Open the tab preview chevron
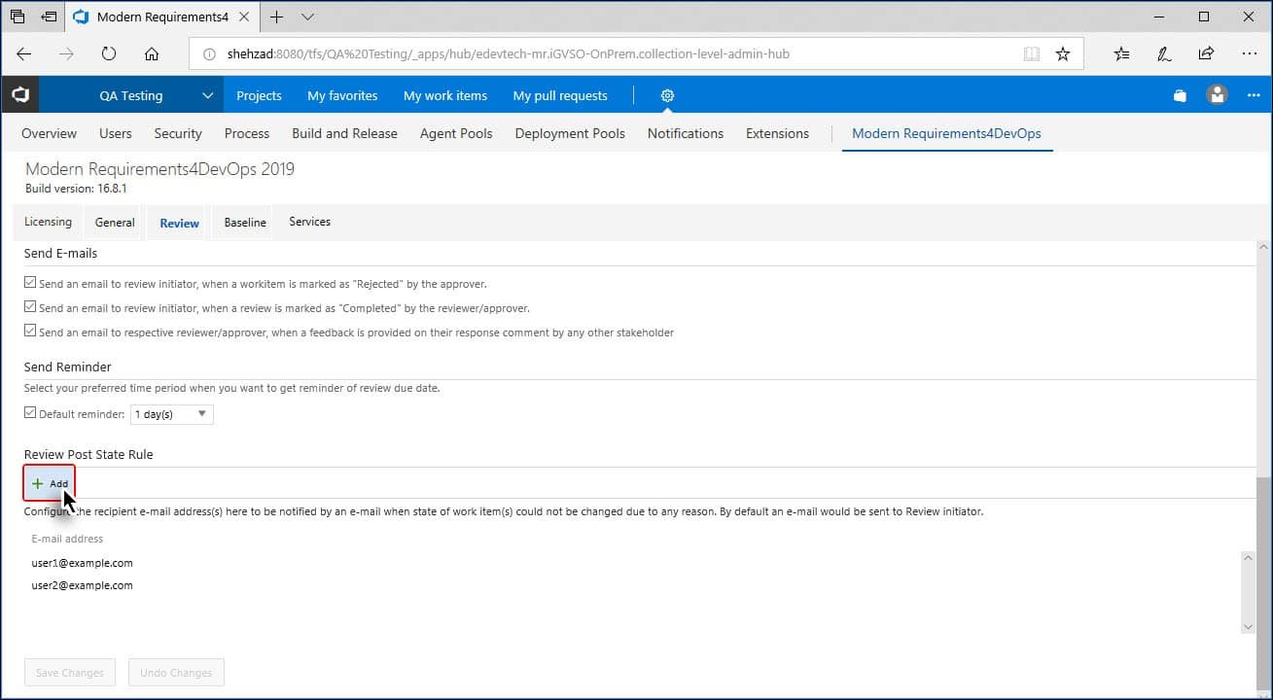Image resolution: width=1273 pixels, height=700 pixels. click(x=308, y=17)
